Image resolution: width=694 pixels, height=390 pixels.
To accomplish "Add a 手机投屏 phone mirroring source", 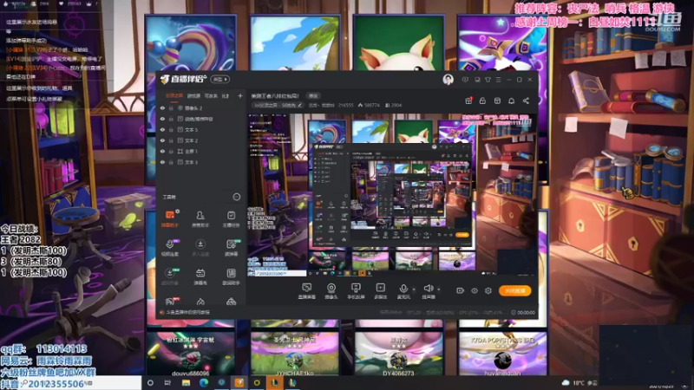I will point(356,291).
